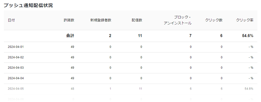Click the ブロック・アンインストール column header
The width and height of the screenshot is (261, 102).
(x=178, y=20)
